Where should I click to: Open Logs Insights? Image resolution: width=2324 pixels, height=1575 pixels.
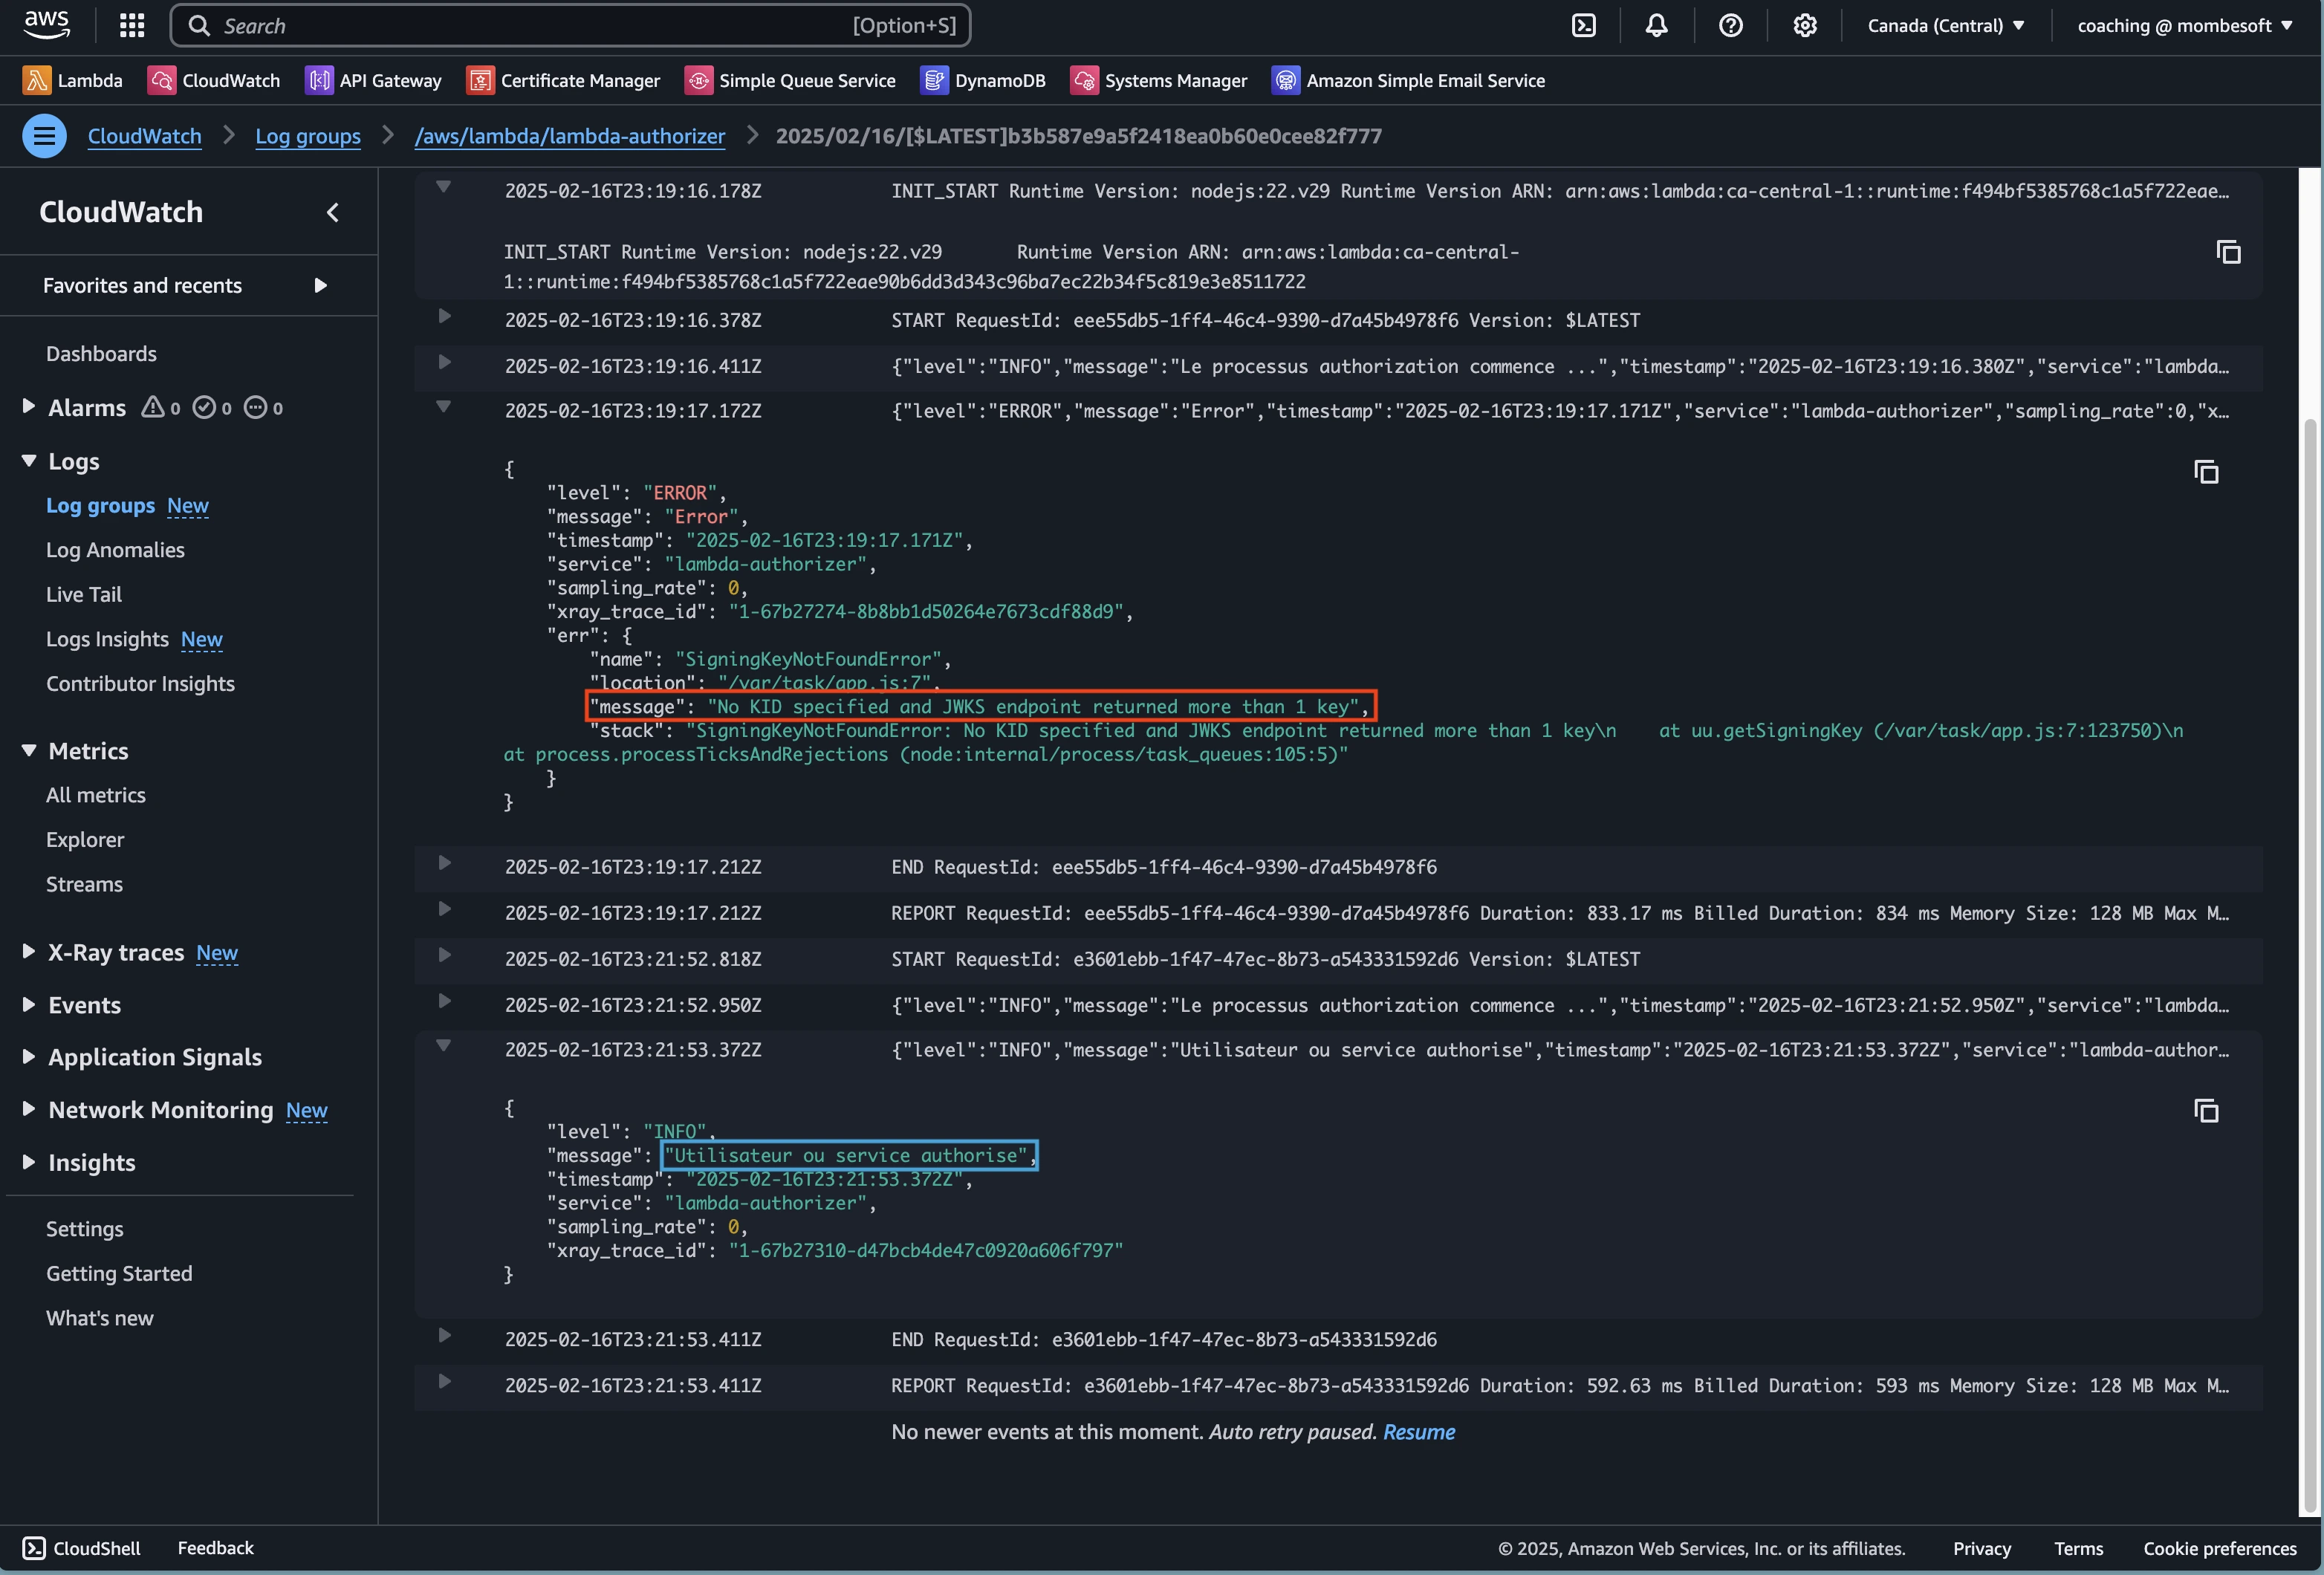tap(107, 639)
